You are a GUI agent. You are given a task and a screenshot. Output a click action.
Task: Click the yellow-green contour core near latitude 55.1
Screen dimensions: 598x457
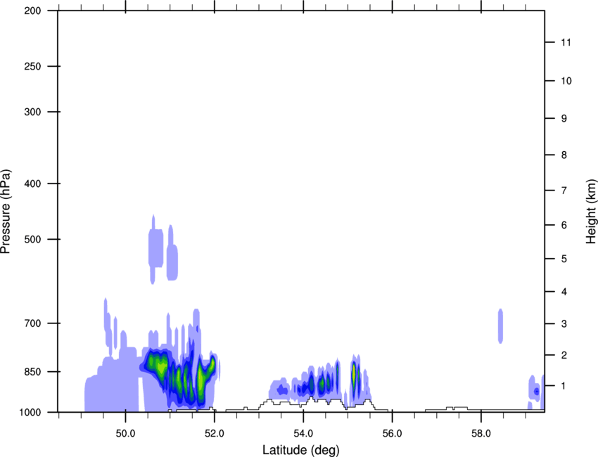[x=354, y=375]
